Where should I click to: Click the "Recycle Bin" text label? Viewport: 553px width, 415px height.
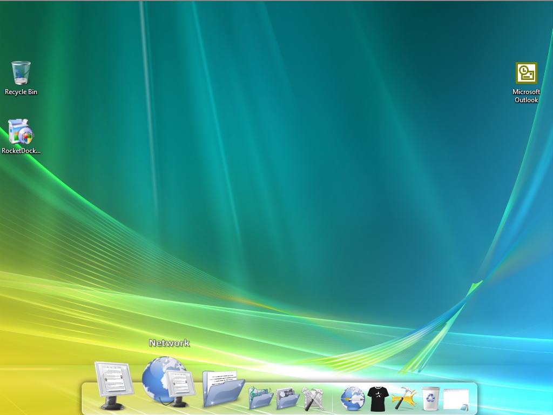click(x=21, y=92)
